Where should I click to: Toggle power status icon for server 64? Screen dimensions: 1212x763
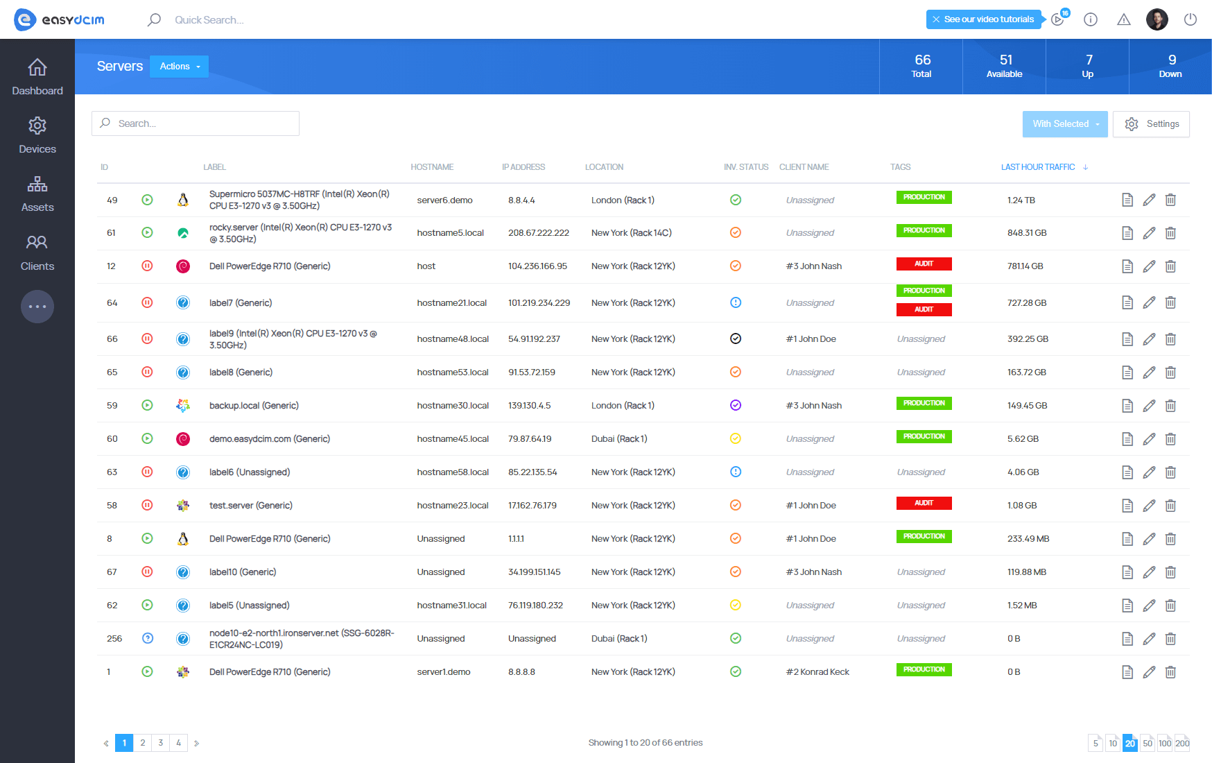point(147,303)
